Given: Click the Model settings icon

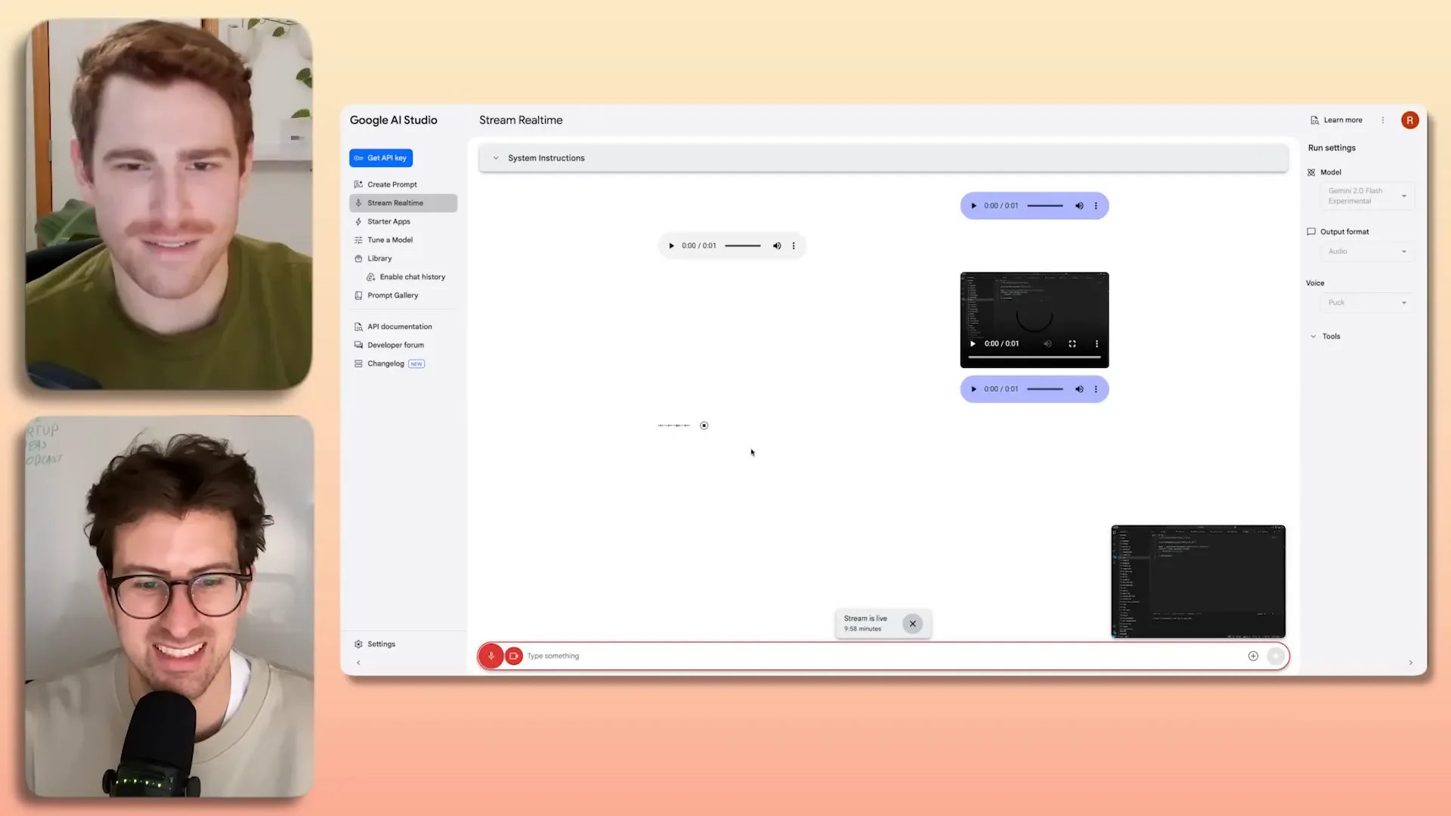Looking at the screenshot, I should 1311,172.
